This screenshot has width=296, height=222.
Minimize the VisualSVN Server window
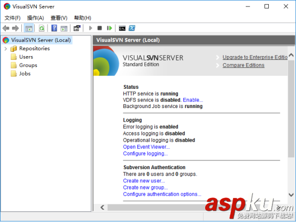pyautogui.click(x=248, y=6)
